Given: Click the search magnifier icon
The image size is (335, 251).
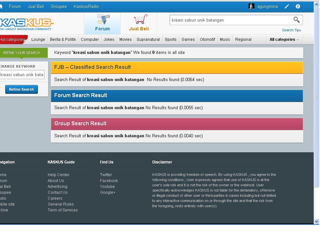Looking at the screenshot, I should (x=296, y=20).
